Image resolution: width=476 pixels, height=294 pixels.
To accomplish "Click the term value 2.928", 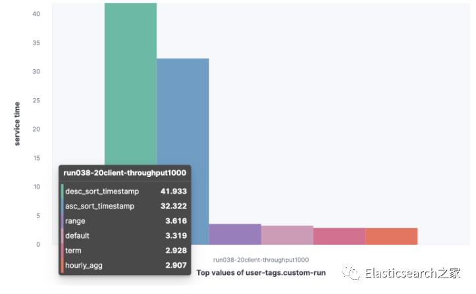I will coord(176,250).
